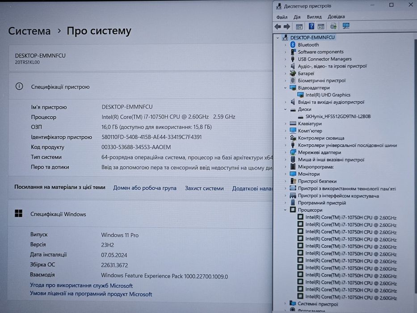Select Миша й інші вказівні пристрої item
417x313 pixels.
click(331, 160)
